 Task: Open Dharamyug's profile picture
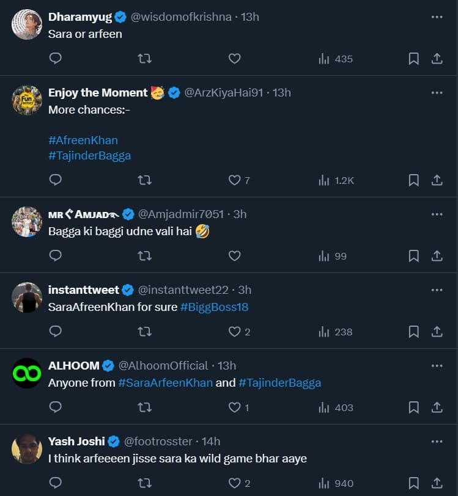click(x=27, y=25)
